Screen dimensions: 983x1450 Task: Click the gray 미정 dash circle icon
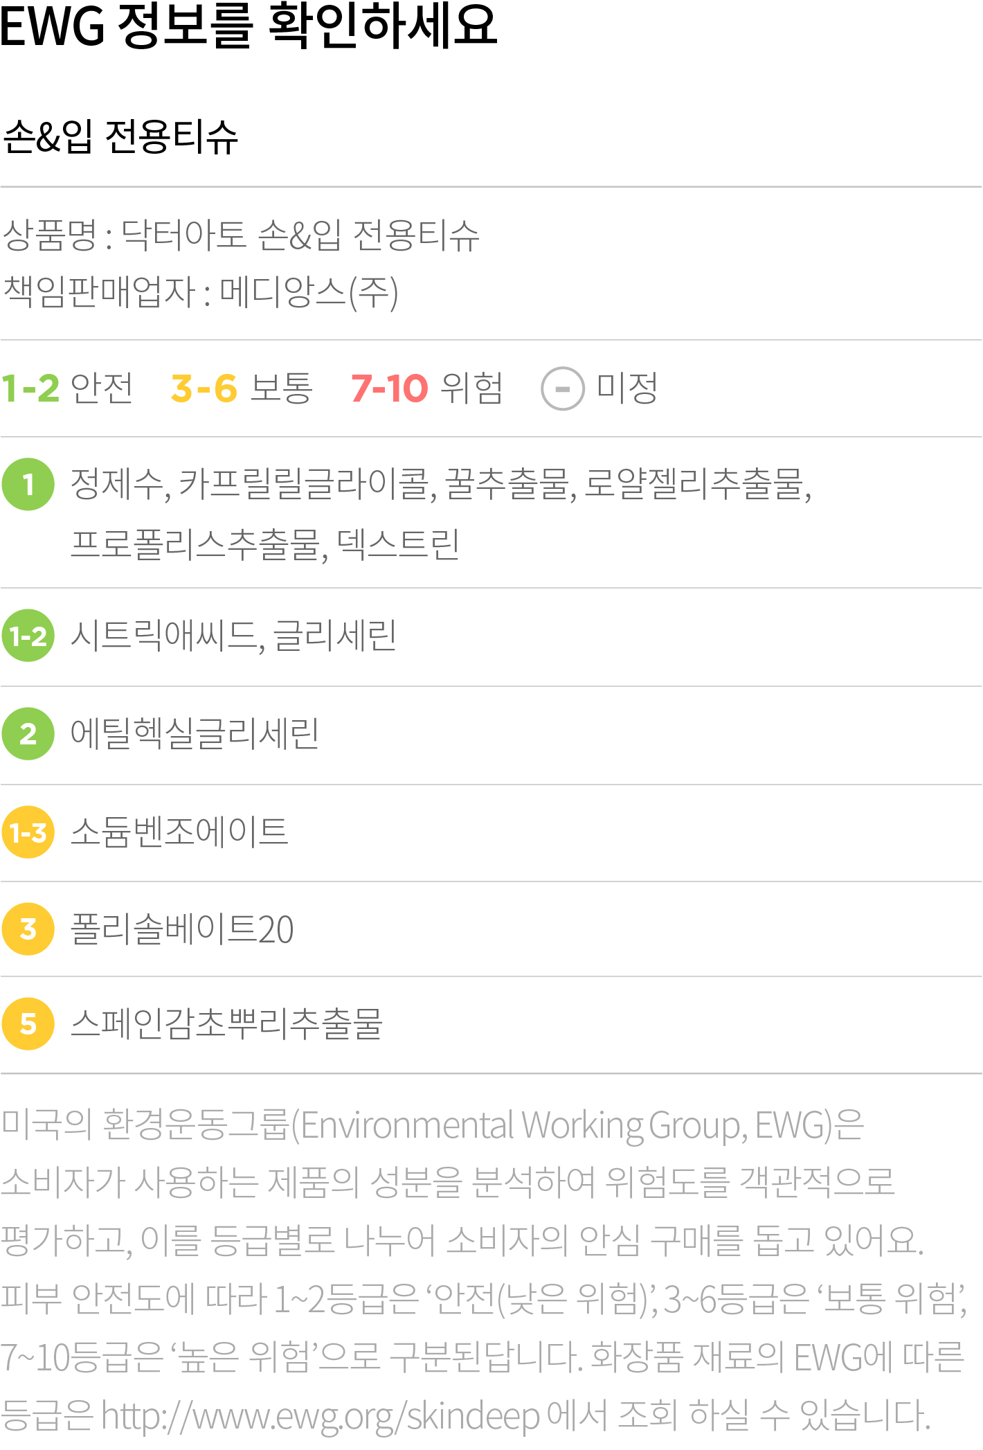[x=563, y=388]
